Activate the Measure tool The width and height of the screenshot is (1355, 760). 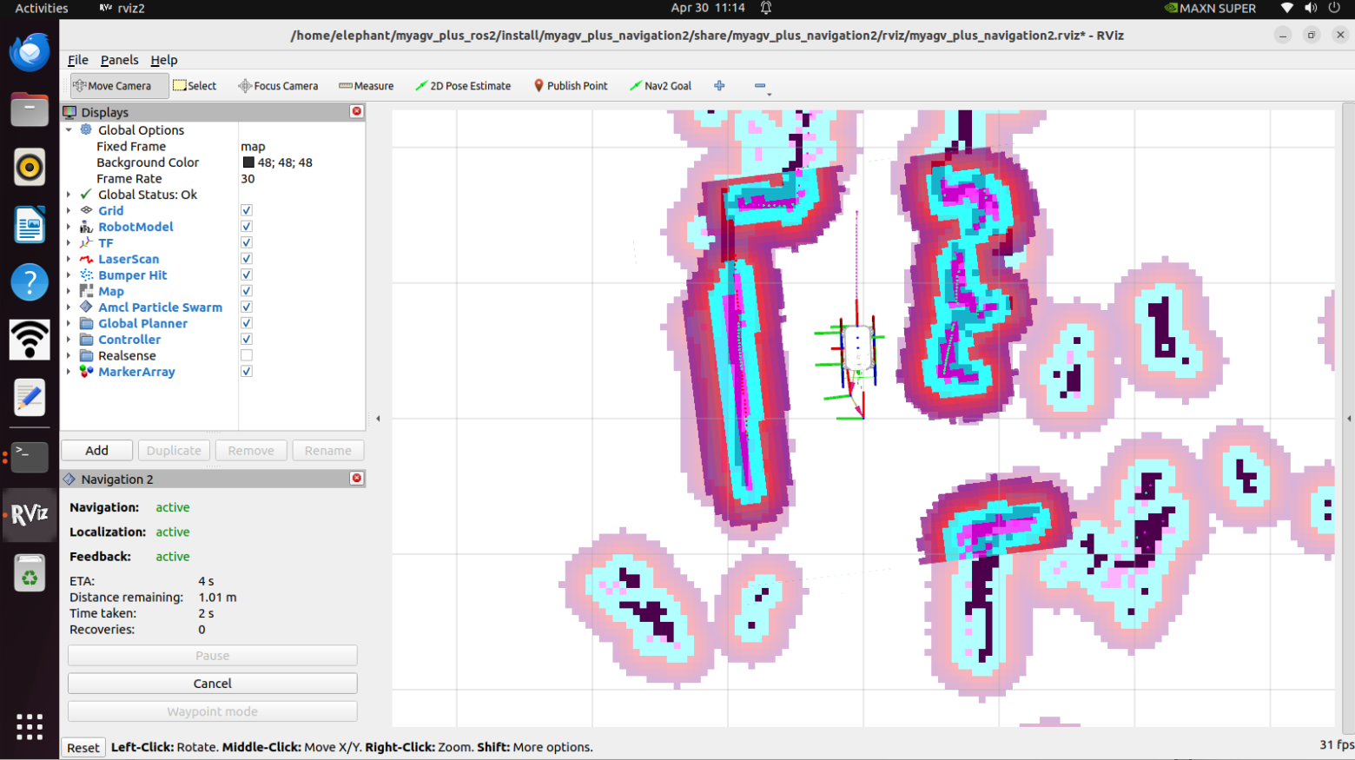366,86
